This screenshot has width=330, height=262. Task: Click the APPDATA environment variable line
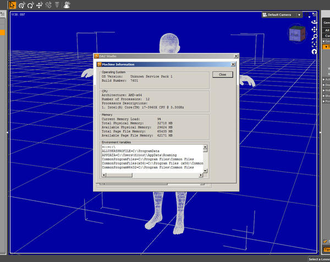coord(139,155)
